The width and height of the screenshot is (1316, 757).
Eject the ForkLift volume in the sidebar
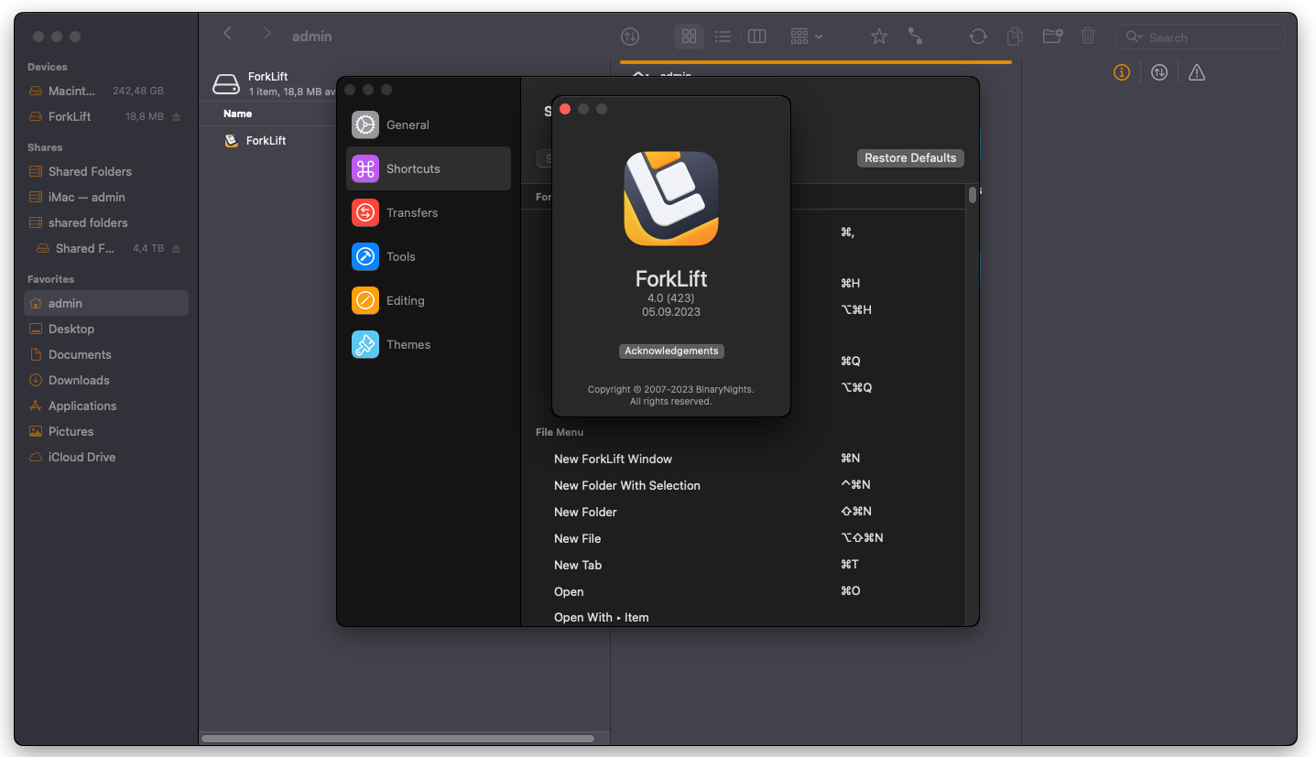tap(177, 117)
